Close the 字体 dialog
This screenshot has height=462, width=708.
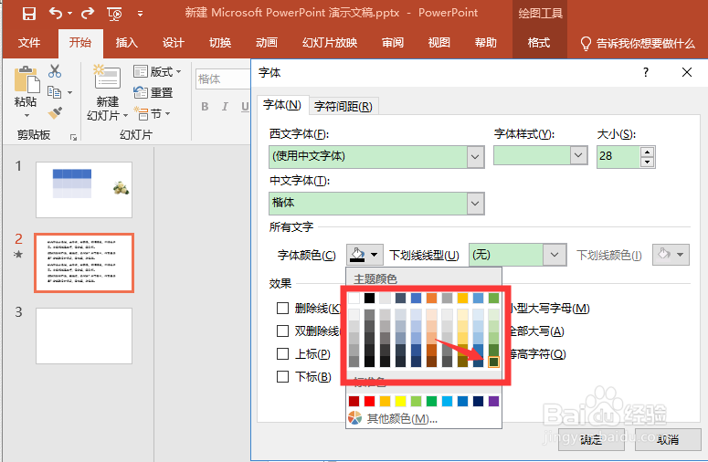pyautogui.click(x=687, y=72)
